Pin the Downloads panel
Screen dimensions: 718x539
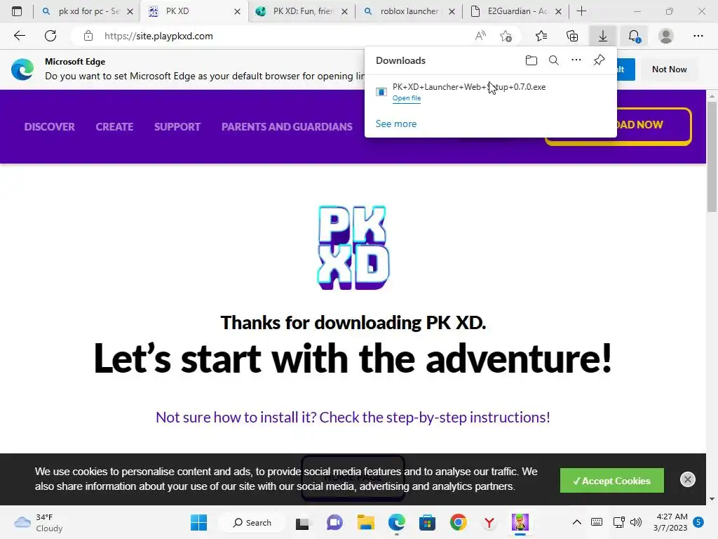coord(599,60)
